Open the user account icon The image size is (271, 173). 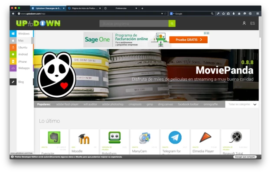click(x=244, y=23)
